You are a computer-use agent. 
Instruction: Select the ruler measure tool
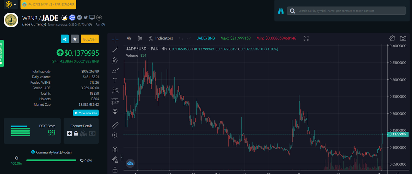click(115, 125)
